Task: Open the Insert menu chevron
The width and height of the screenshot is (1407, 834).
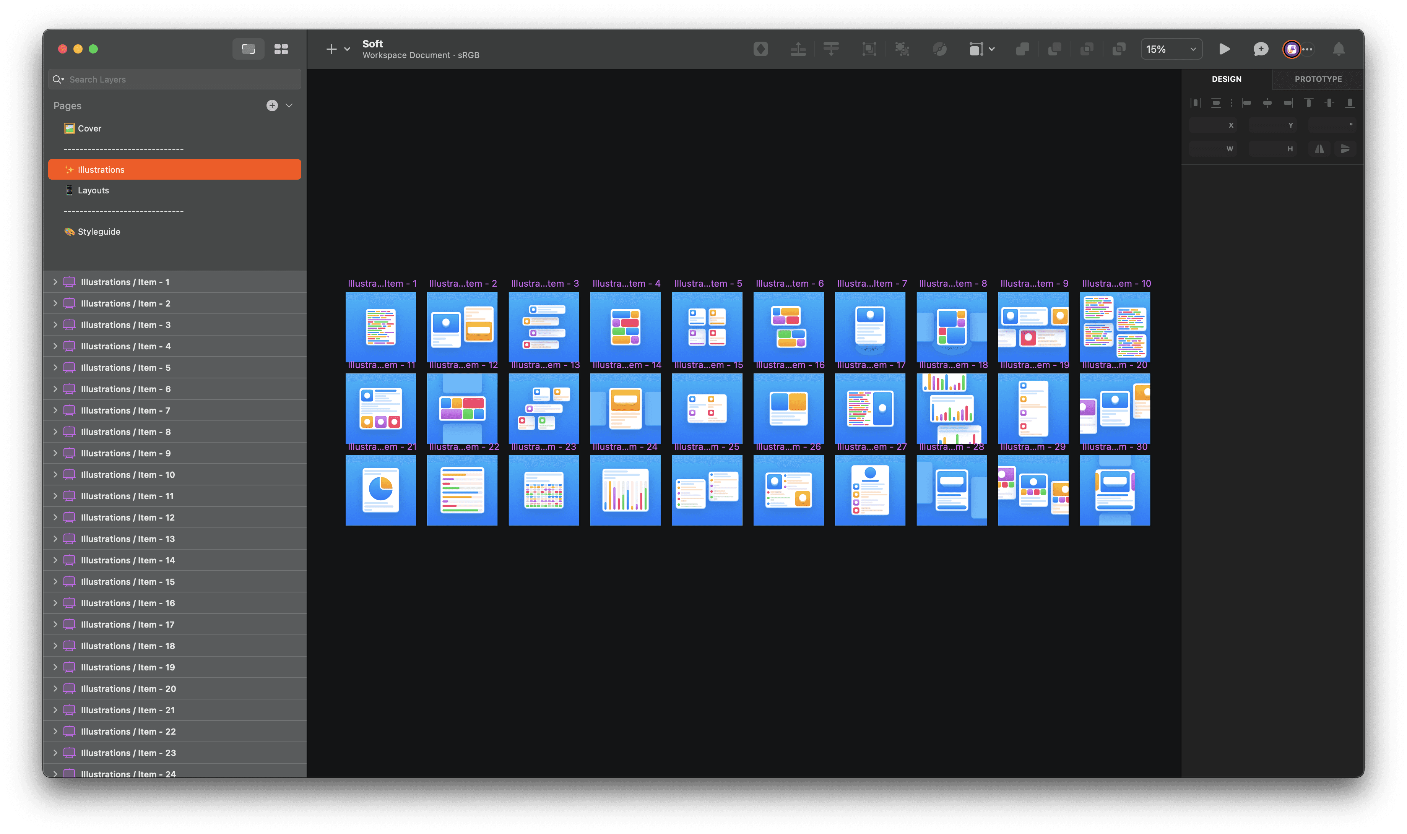Action: pos(348,49)
